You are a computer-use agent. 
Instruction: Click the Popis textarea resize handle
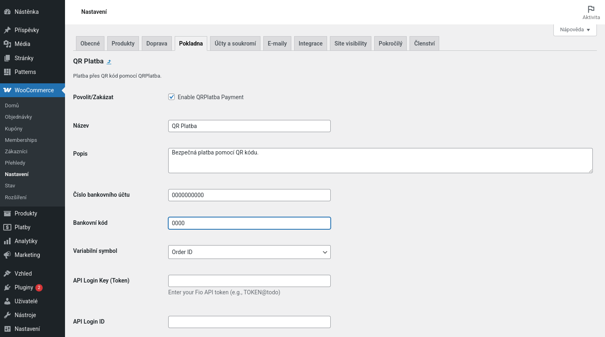pyautogui.click(x=590, y=171)
